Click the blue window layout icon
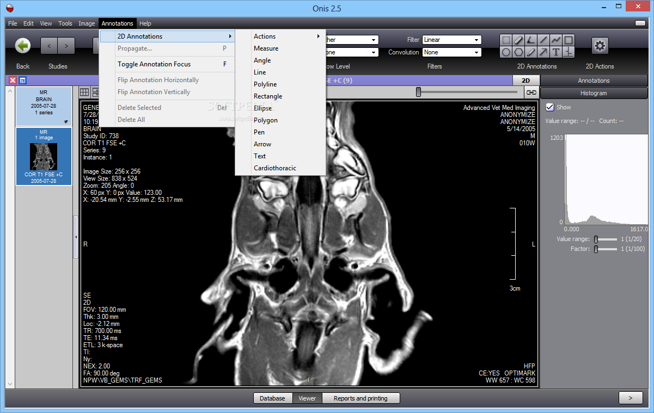This screenshot has height=413, width=654. pyautogui.click(x=23, y=81)
